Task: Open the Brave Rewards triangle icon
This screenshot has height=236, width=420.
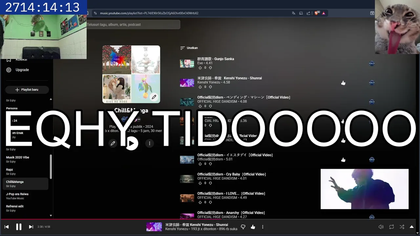Action: point(324,13)
